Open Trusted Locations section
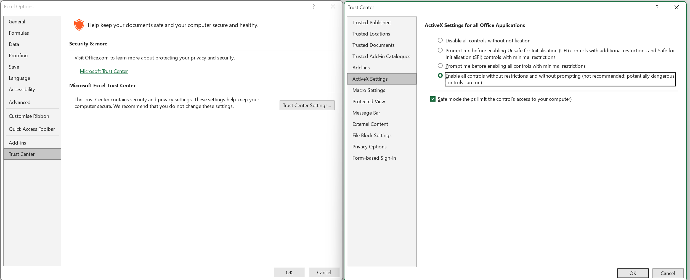The image size is (690, 280). 381,34
